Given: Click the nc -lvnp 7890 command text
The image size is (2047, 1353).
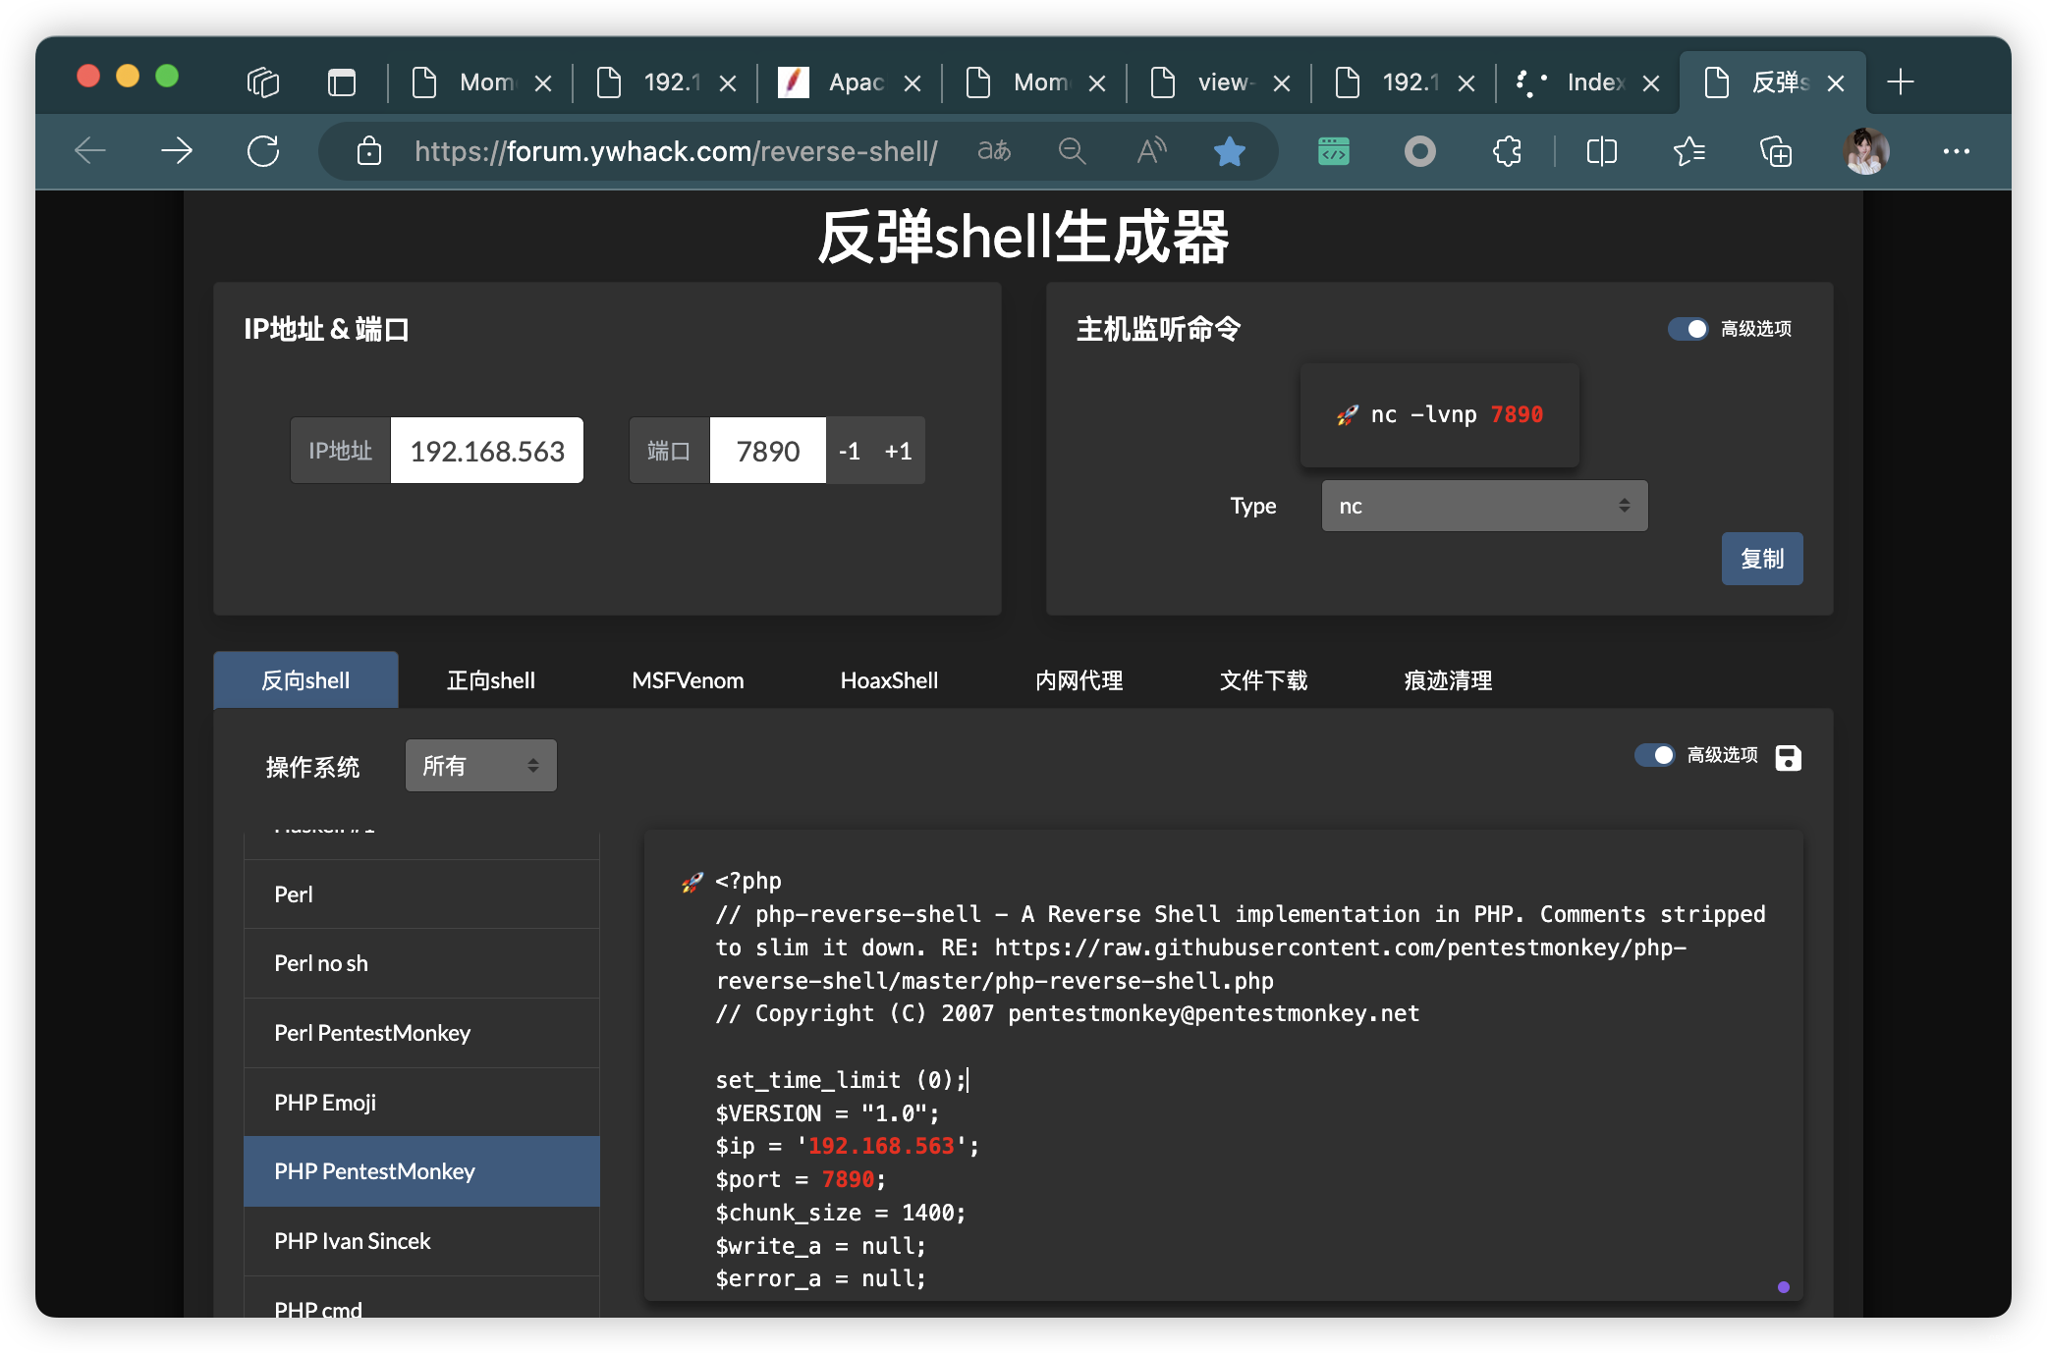Looking at the screenshot, I should [1457, 415].
